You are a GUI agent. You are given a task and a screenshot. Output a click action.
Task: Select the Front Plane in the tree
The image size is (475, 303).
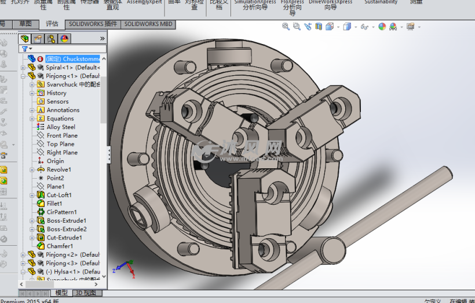click(x=62, y=136)
